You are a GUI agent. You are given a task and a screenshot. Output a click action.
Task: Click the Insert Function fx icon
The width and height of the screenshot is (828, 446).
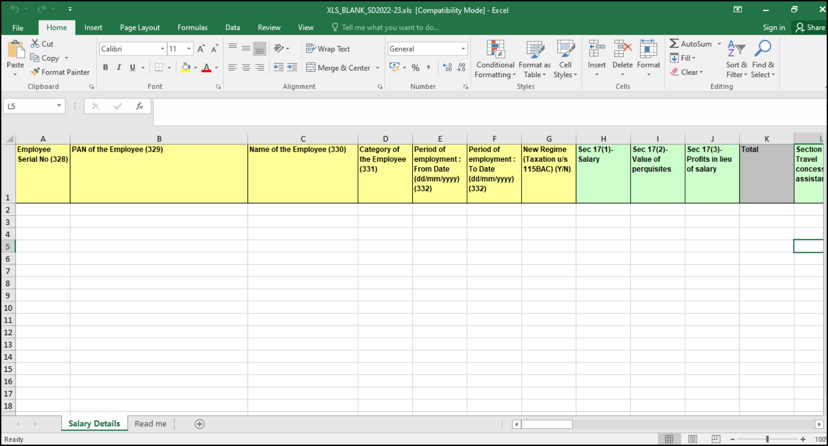coord(140,106)
